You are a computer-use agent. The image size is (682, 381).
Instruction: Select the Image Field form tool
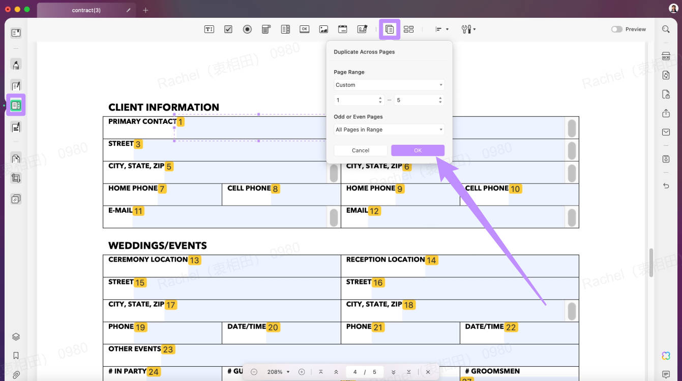pos(323,29)
